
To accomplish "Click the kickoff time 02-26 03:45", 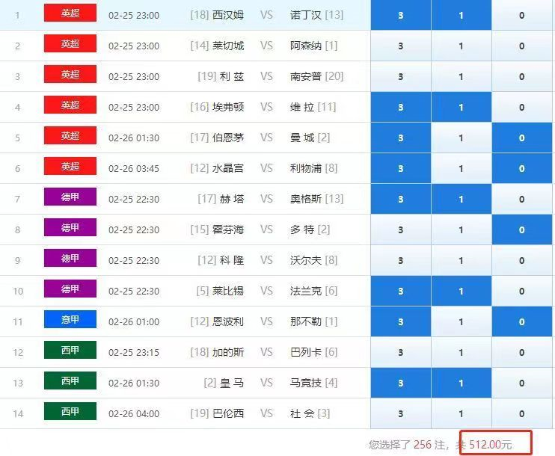I will coord(134,169).
